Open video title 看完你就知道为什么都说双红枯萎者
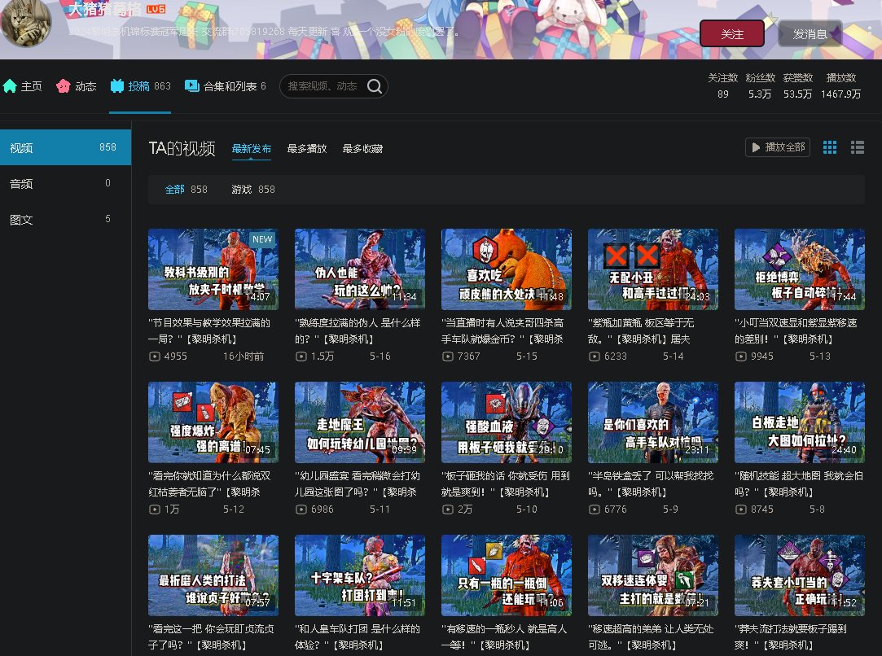Viewport: 882px width, 656px height. 209,484
